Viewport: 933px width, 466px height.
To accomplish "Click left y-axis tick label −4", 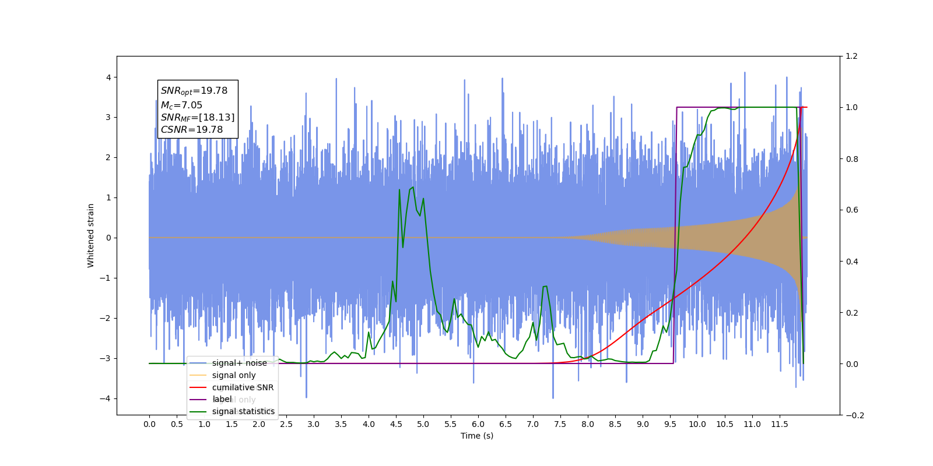I will point(105,398).
